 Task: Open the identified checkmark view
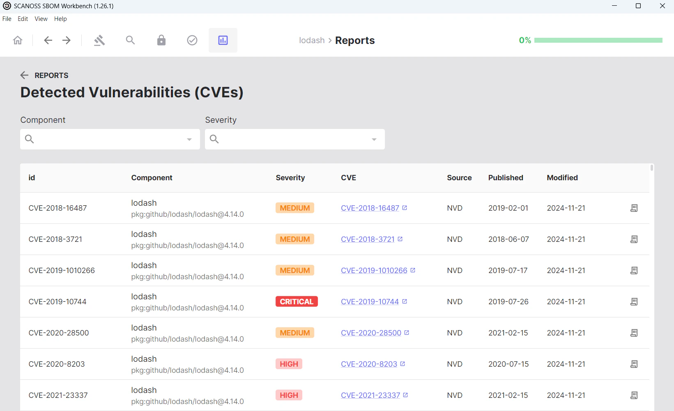coord(192,40)
